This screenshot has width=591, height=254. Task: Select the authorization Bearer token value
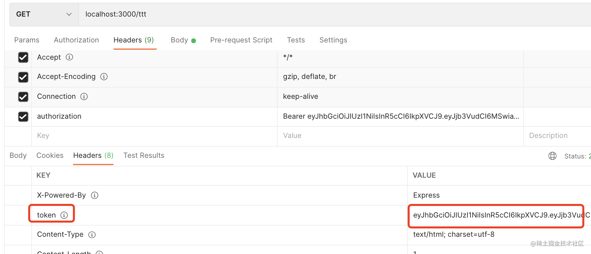(400, 116)
